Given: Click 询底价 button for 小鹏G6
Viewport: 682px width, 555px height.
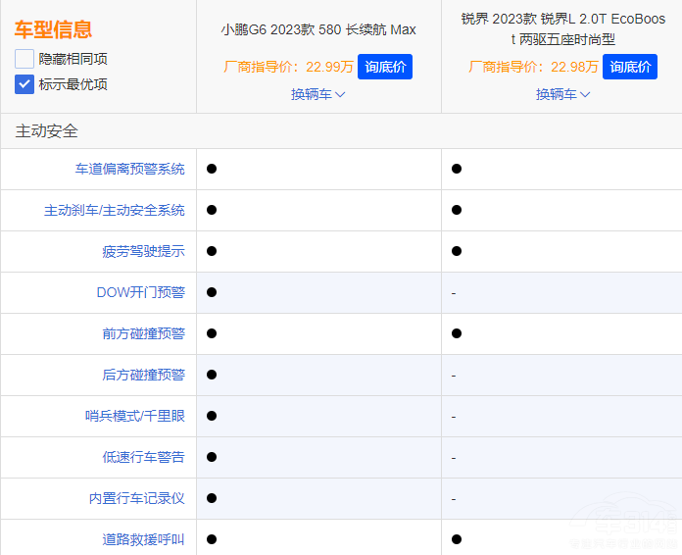Looking at the screenshot, I should (384, 67).
